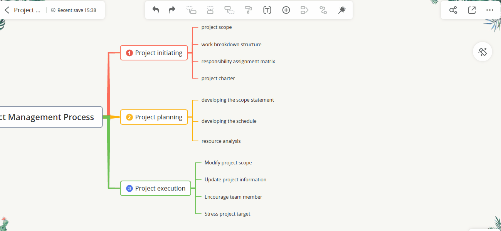Open the style brush floating button

483,52
